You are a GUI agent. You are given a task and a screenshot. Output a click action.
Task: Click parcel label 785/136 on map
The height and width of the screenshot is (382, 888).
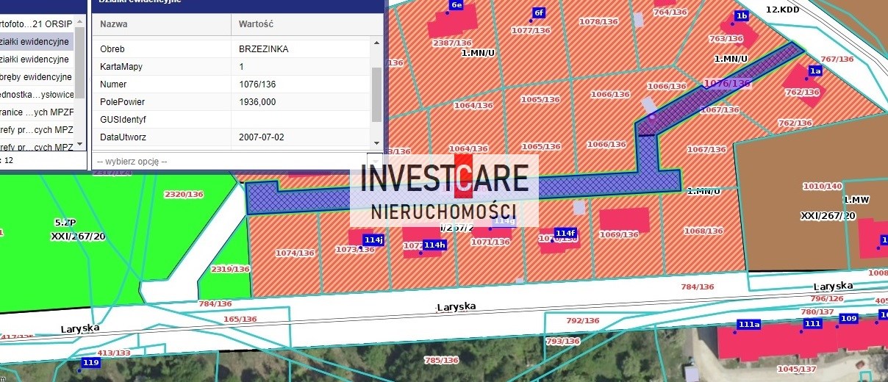(x=442, y=360)
